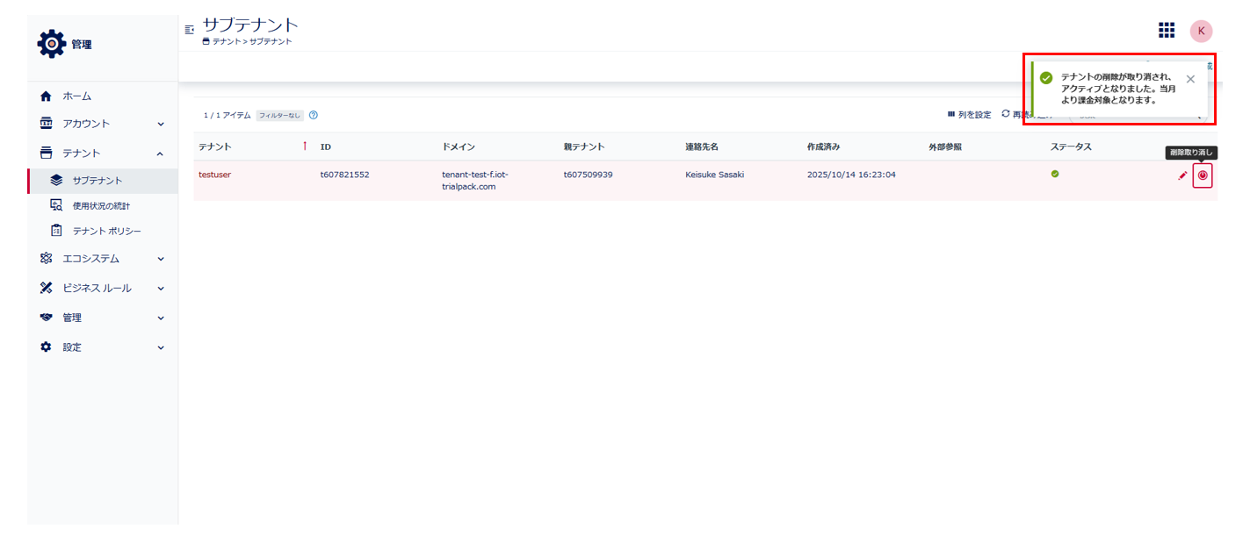Click the power icon to cancel tenant deletion
1257x543 pixels.
click(1202, 175)
